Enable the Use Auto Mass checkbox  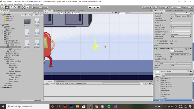click(x=171, y=21)
